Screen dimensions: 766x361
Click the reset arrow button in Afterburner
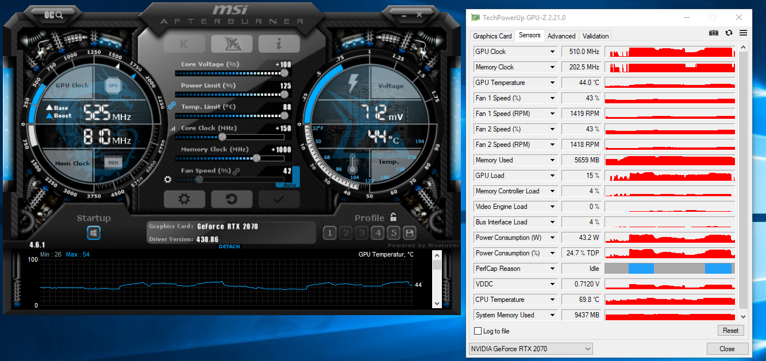(232, 199)
